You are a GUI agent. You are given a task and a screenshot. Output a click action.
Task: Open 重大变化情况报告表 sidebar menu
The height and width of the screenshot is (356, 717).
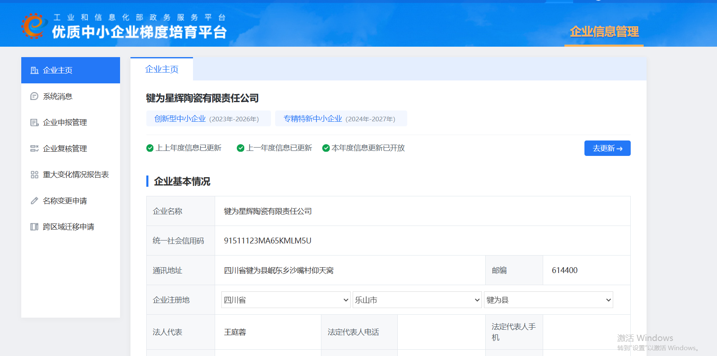(70, 175)
